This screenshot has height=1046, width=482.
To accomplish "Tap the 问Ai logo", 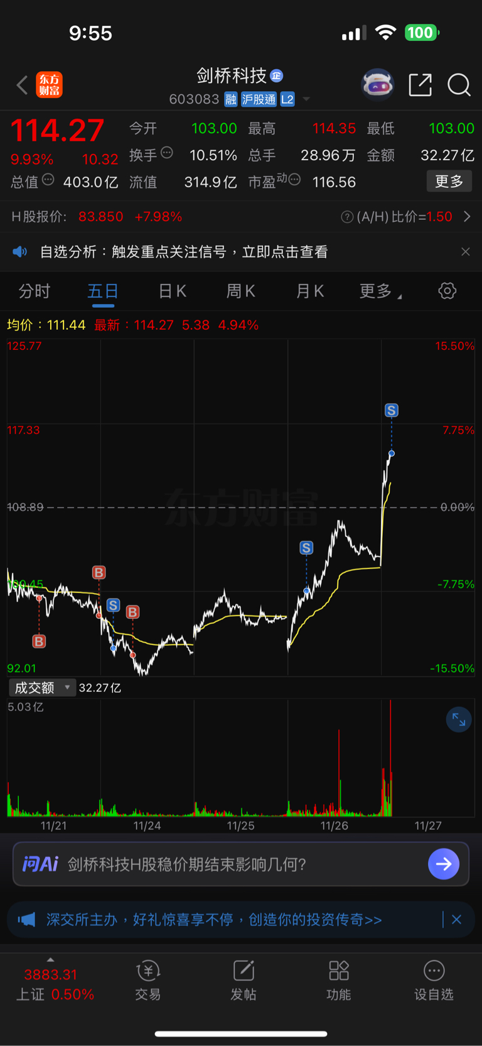I will (40, 864).
